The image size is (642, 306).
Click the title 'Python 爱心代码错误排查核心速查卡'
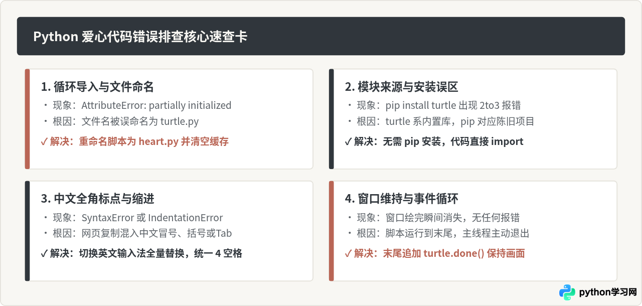[x=140, y=37]
